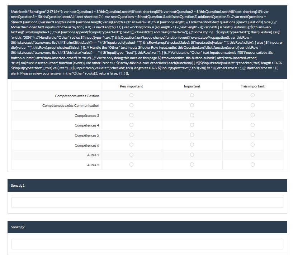This screenshot has height=267, width=298.
Task: Mark Compétences axées Communication as Important
Action: (x=192, y=105)
